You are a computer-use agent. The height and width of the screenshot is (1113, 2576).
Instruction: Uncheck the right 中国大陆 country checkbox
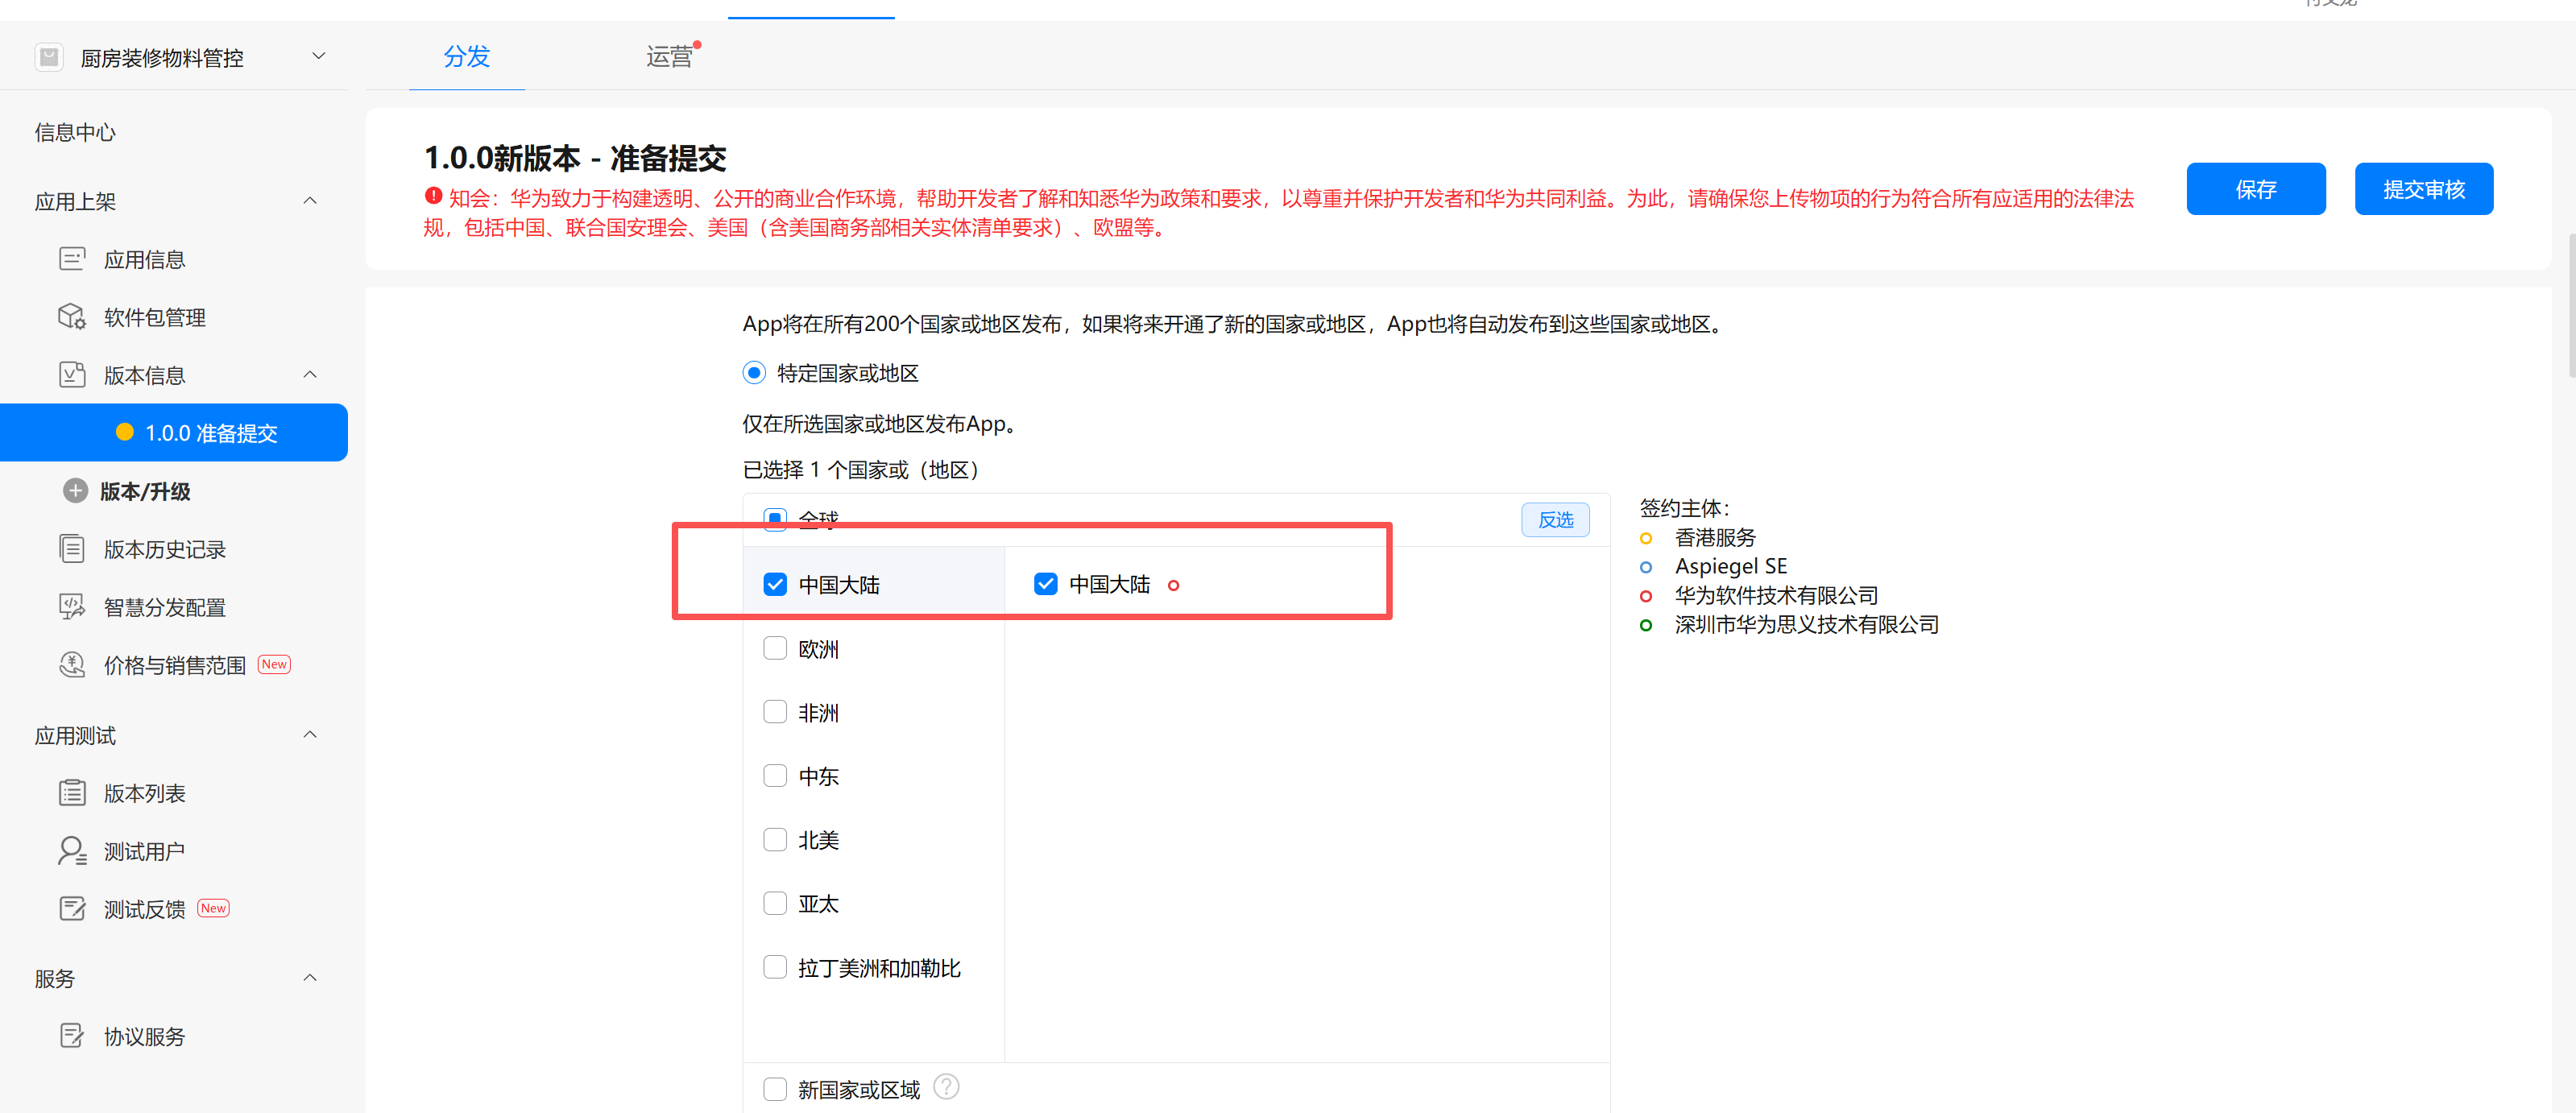(x=1045, y=584)
